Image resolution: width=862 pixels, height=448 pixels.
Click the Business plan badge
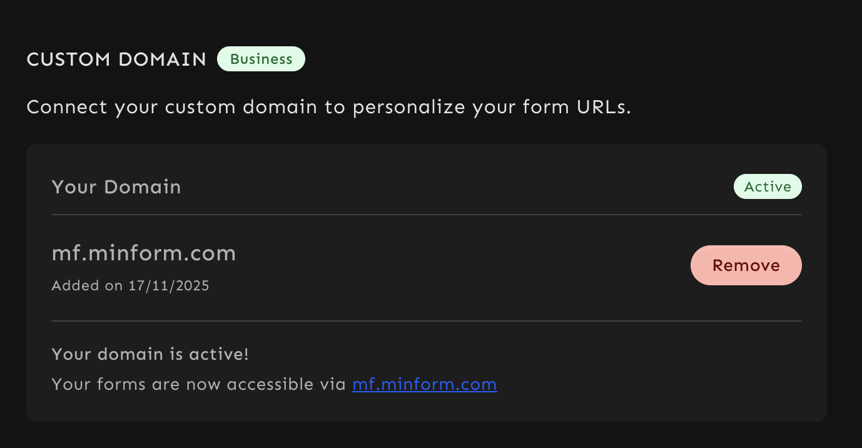(261, 59)
